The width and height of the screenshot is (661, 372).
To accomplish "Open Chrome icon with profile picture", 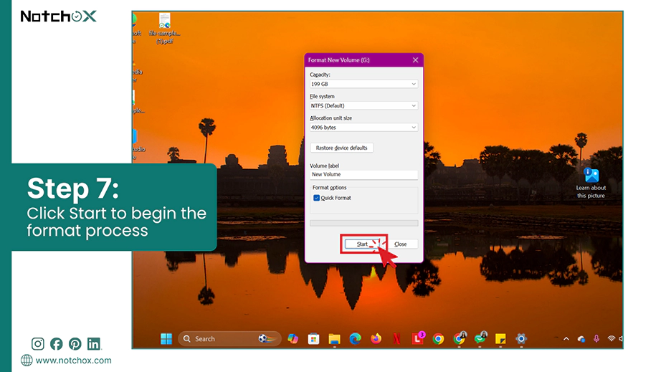I will [459, 338].
